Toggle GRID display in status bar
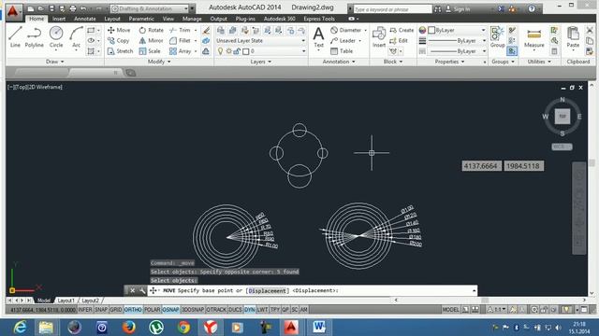 pyautogui.click(x=116, y=310)
